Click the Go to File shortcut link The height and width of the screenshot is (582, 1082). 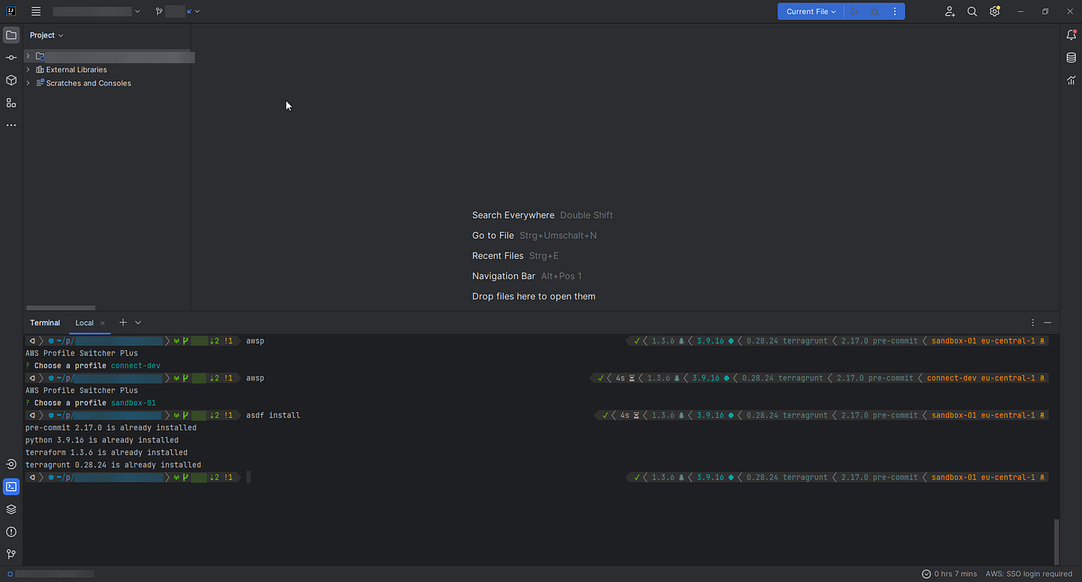click(x=492, y=235)
